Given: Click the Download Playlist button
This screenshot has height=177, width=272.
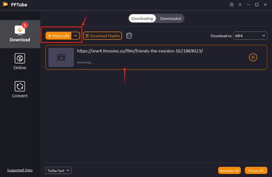Looking at the screenshot, I should point(102,36).
